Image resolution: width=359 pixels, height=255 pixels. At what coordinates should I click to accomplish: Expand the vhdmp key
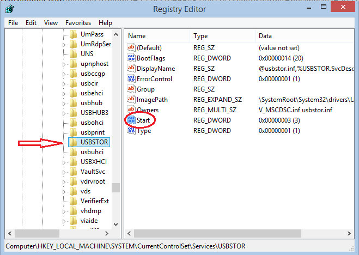coord(64,212)
